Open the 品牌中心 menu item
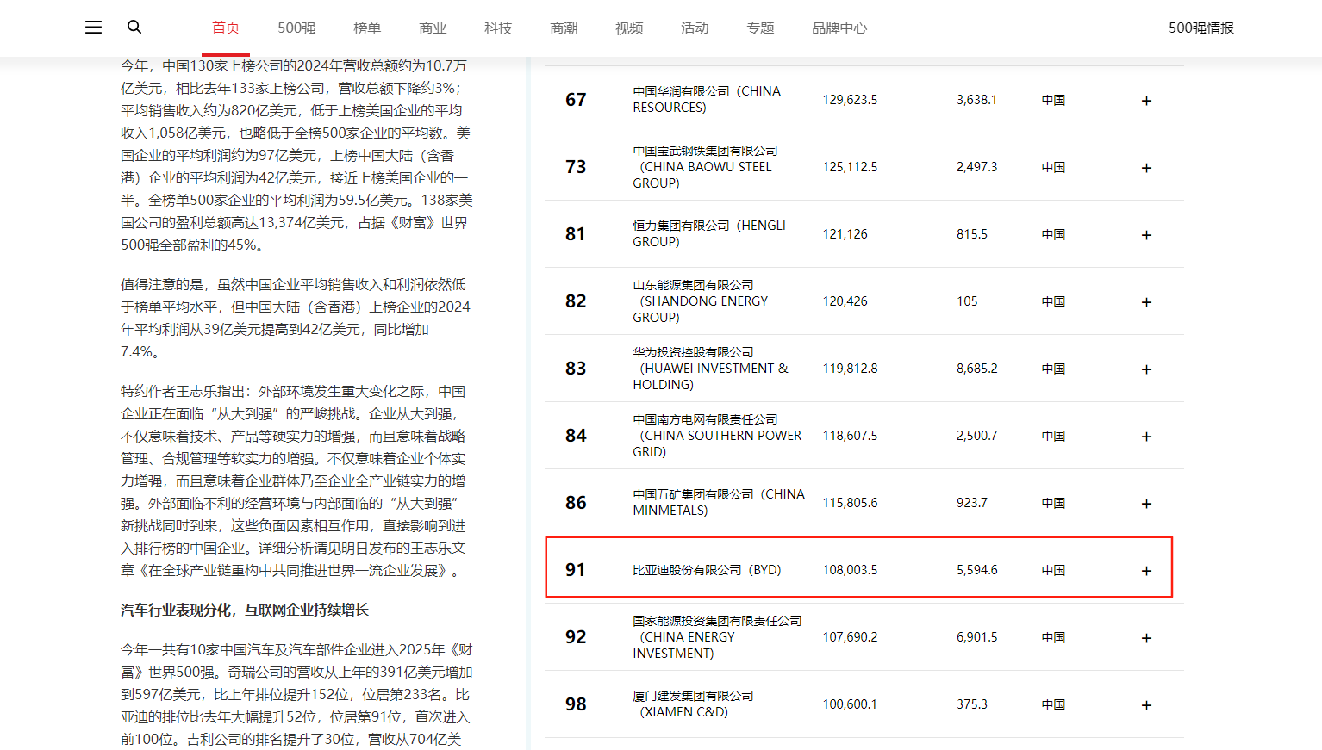The height and width of the screenshot is (750, 1322). pos(839,28)
